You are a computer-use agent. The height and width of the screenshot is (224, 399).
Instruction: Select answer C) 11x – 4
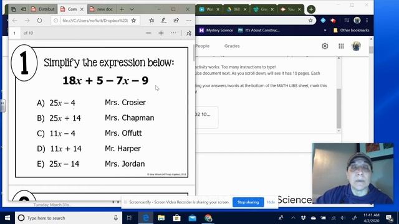(x=56, y=134)
